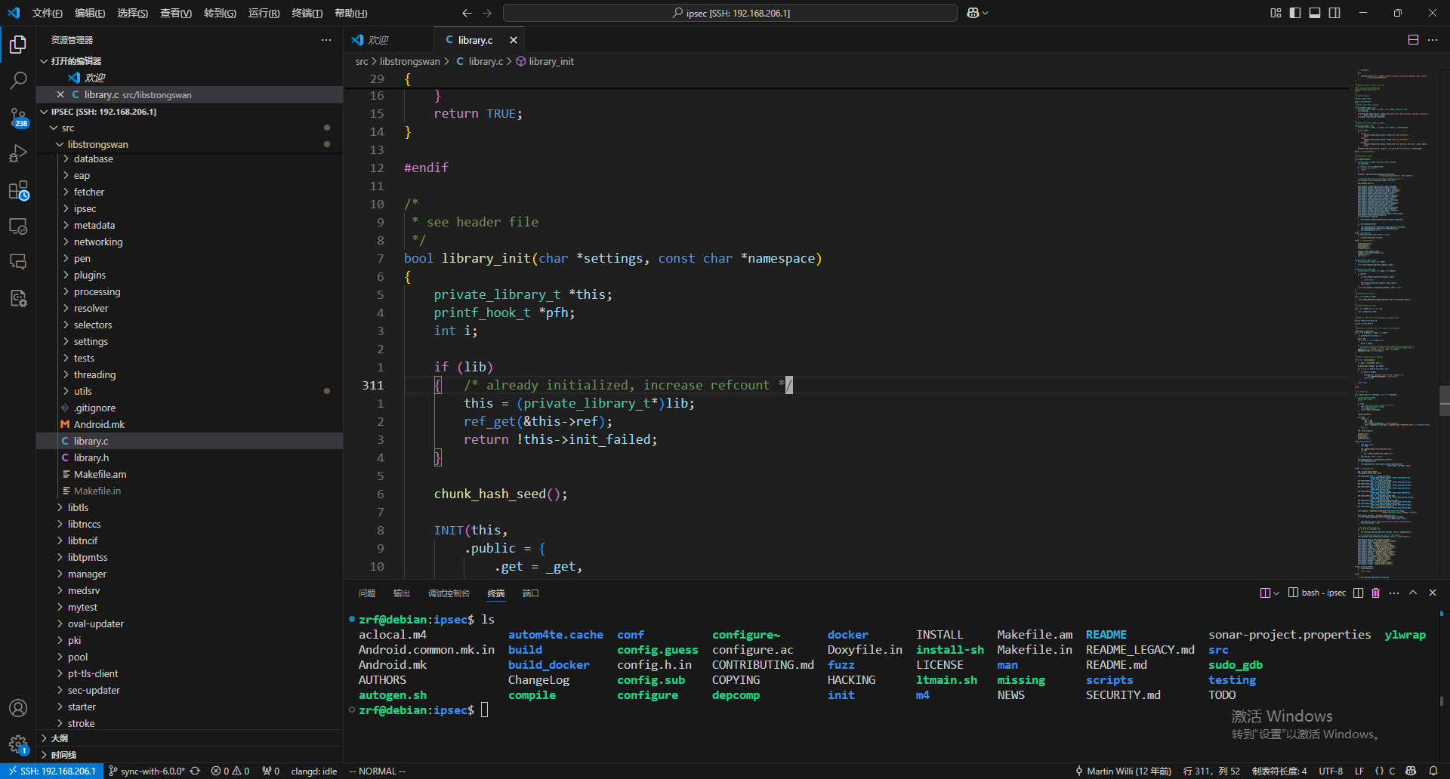1450x779 pixels.
Task: Click UTF-8 encoding in status bar
Action: tap(1331, 771)
